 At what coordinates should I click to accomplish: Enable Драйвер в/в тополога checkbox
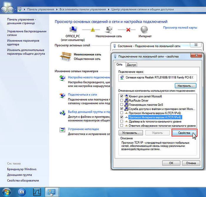122,121
